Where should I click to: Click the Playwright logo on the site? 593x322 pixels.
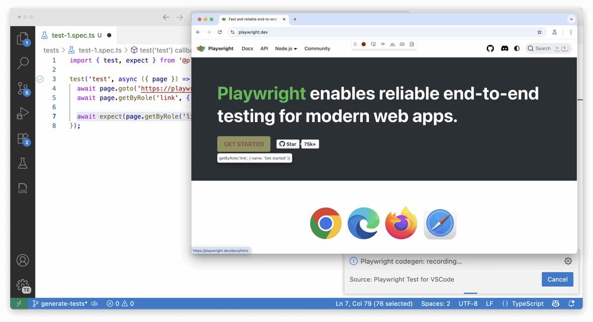pyautogui.click(x=215, y=49)
